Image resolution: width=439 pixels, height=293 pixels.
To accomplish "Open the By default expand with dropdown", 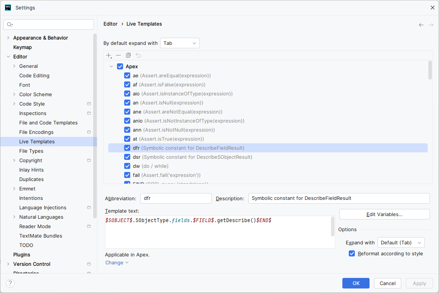I will pyautogui.click(x=180, y=43).
